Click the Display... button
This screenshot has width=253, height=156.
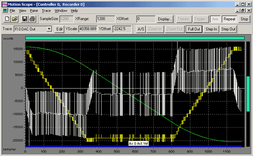[x=165, y=19]
